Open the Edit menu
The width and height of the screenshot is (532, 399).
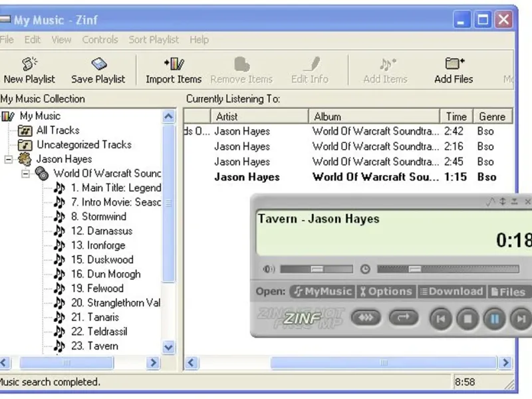pyautogui.click(x=33, y=40)
